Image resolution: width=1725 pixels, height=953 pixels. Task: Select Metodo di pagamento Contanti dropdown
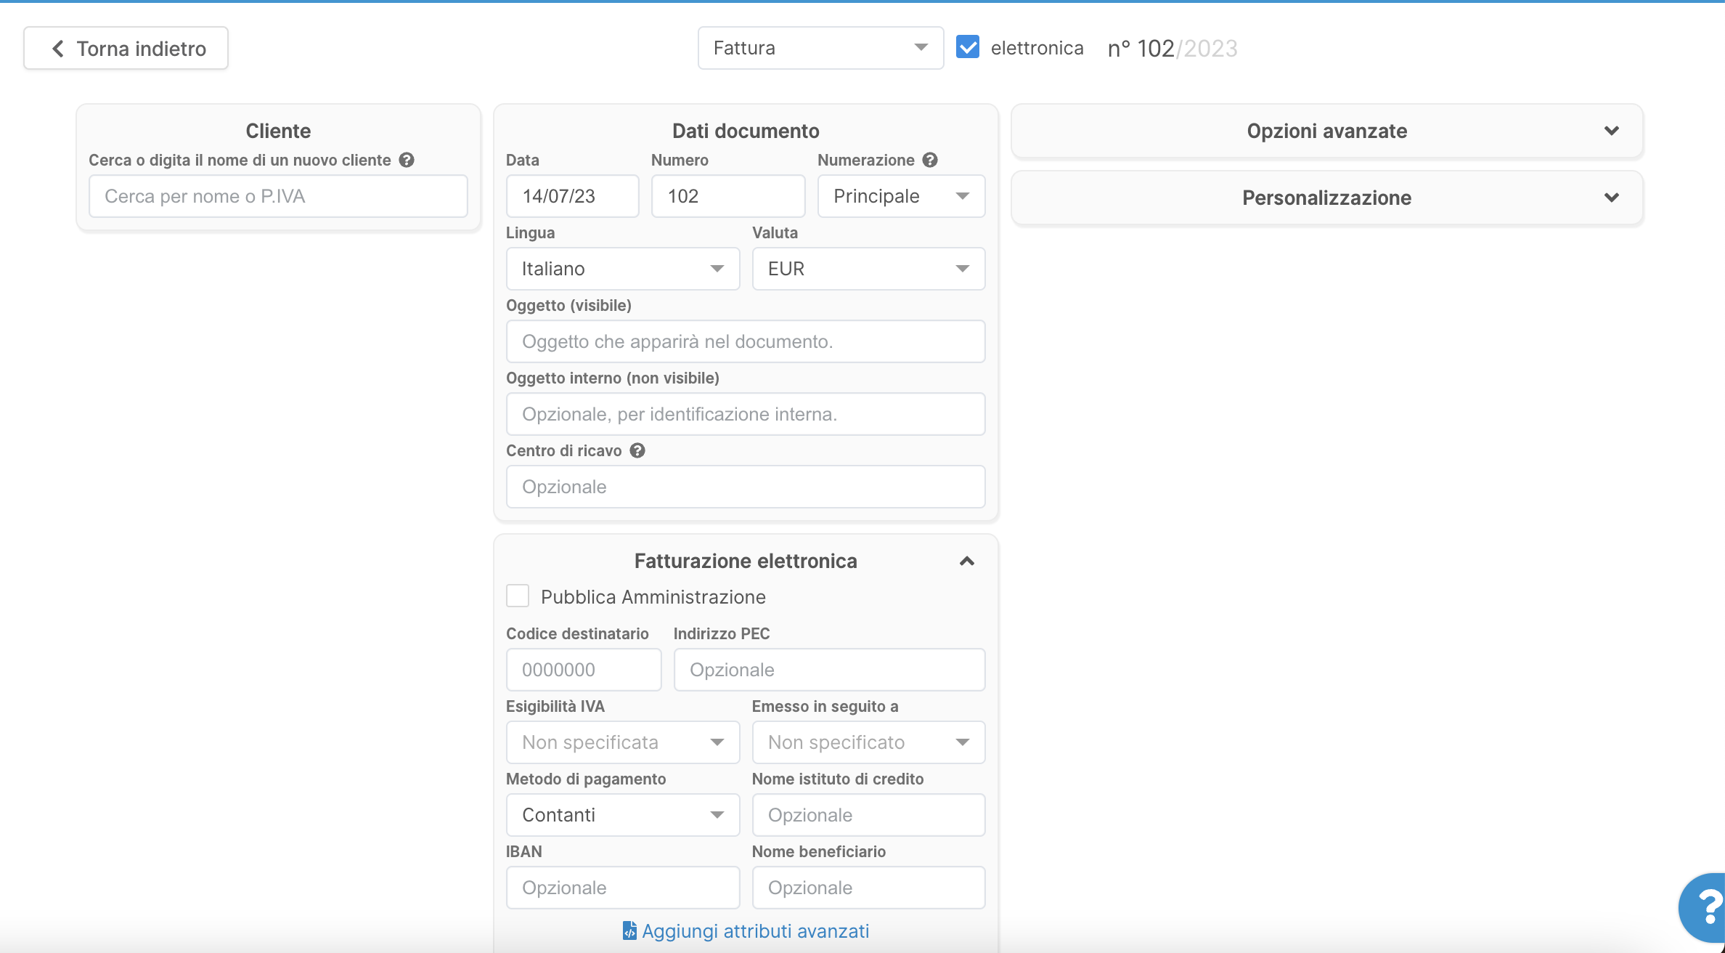click(x=622, y=815)
